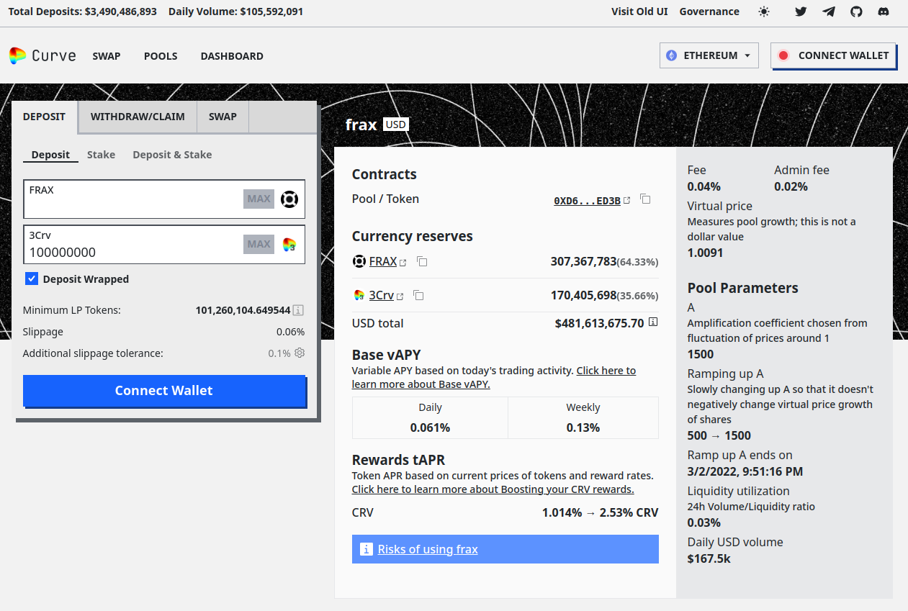This screenshot has height=611, width=908.
Task: Open 3Crv reserve external link icon
Action: click(400, 296)
